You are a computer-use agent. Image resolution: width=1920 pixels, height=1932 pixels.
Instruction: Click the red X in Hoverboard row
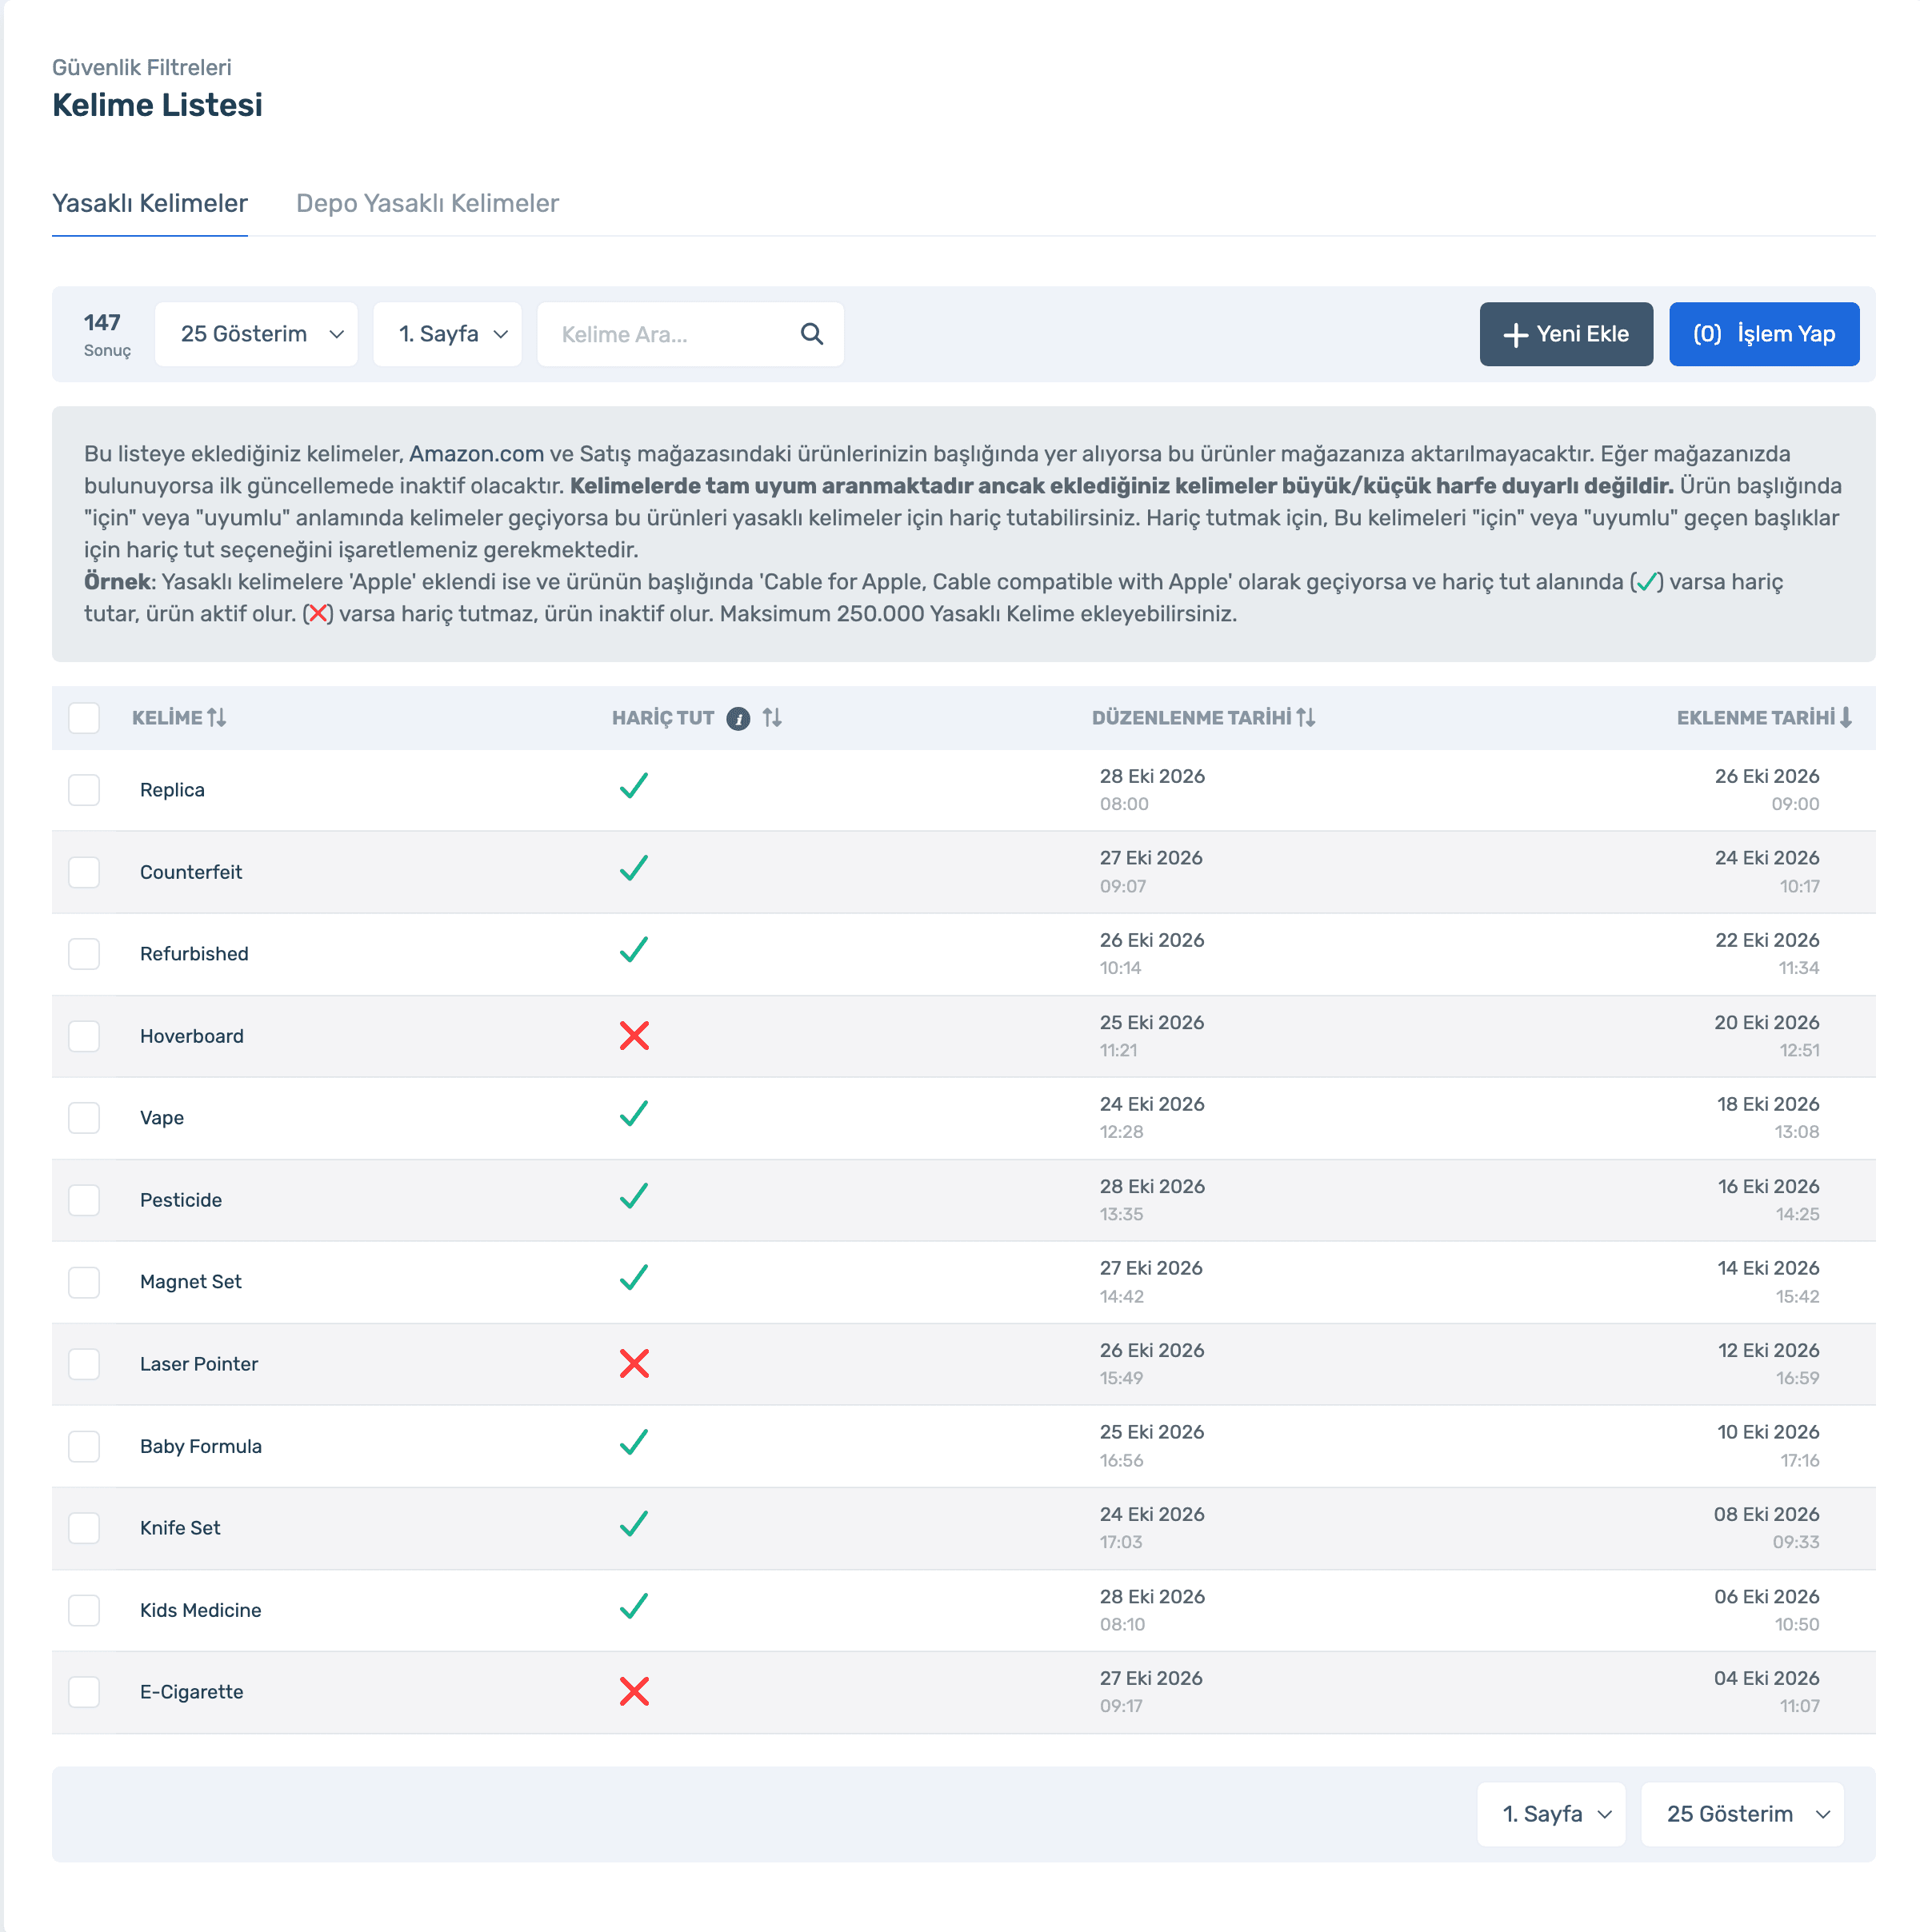point(634,1035)
